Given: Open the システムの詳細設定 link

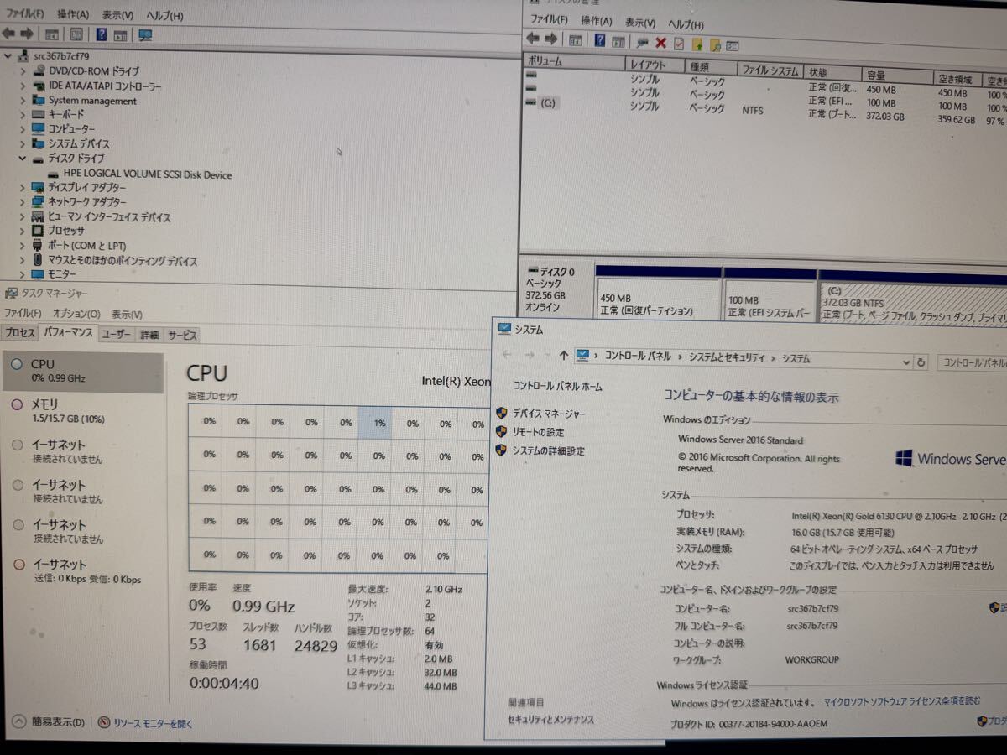Looking at the screenshot, I should pyautogui.click(x=548, y=450).
